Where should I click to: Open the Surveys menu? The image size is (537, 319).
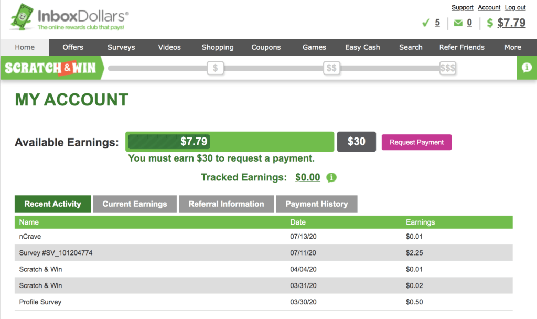coord(121,47)
